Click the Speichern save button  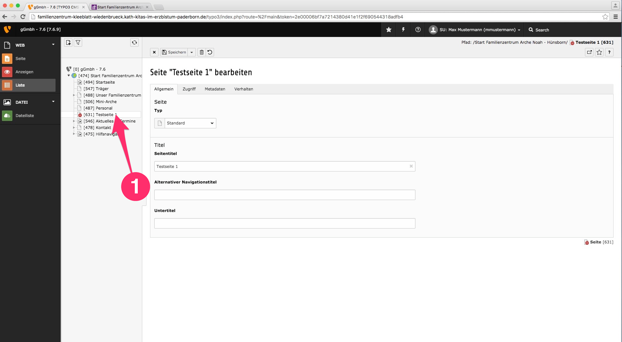pyautogui.click(x=174, y=52)
